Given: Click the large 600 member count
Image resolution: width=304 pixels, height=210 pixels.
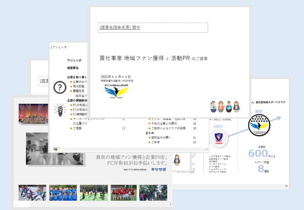Looking at the screenshot, I should [258, 153].
